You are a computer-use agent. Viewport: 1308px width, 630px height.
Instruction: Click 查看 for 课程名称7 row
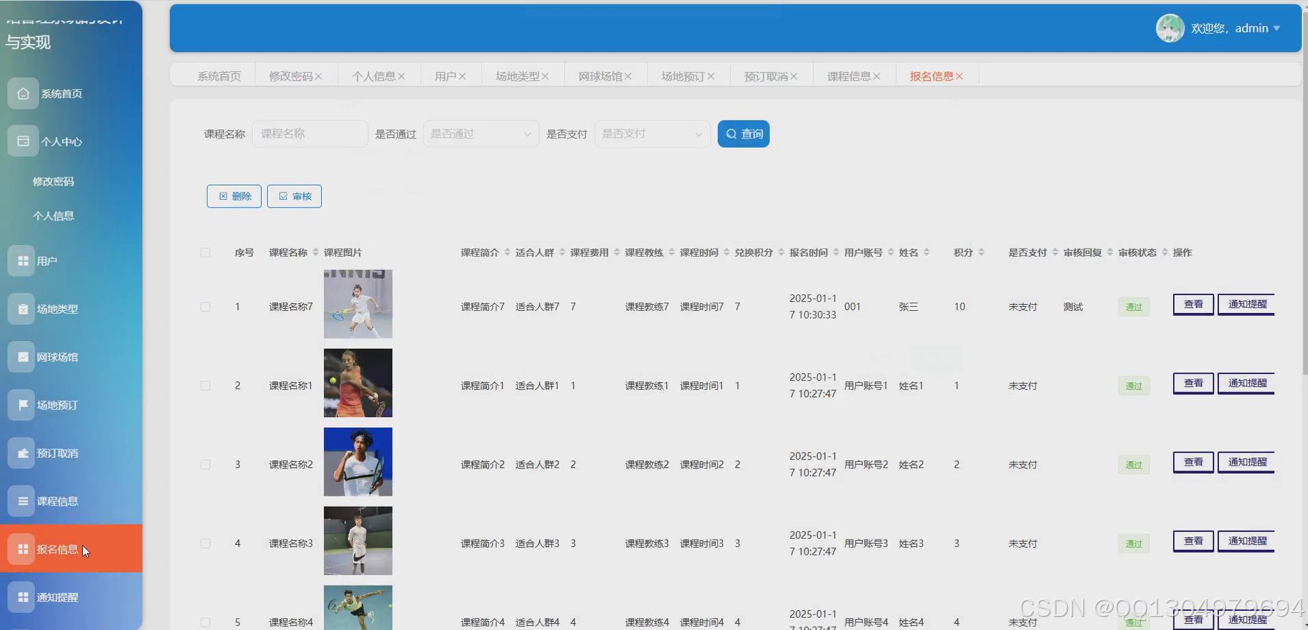pyautogui.click(x=1194, y=304)
